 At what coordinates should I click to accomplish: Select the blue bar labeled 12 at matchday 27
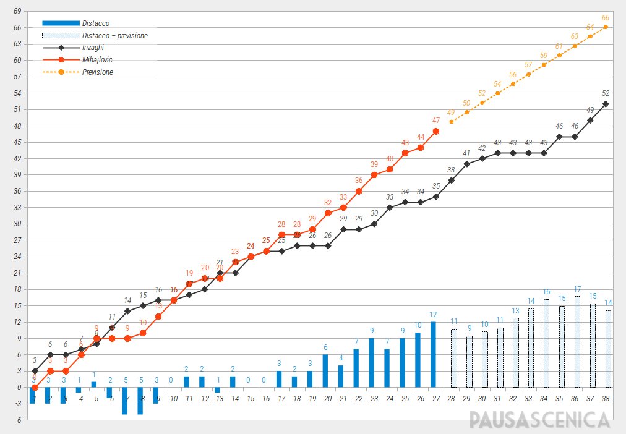point(433,355)
